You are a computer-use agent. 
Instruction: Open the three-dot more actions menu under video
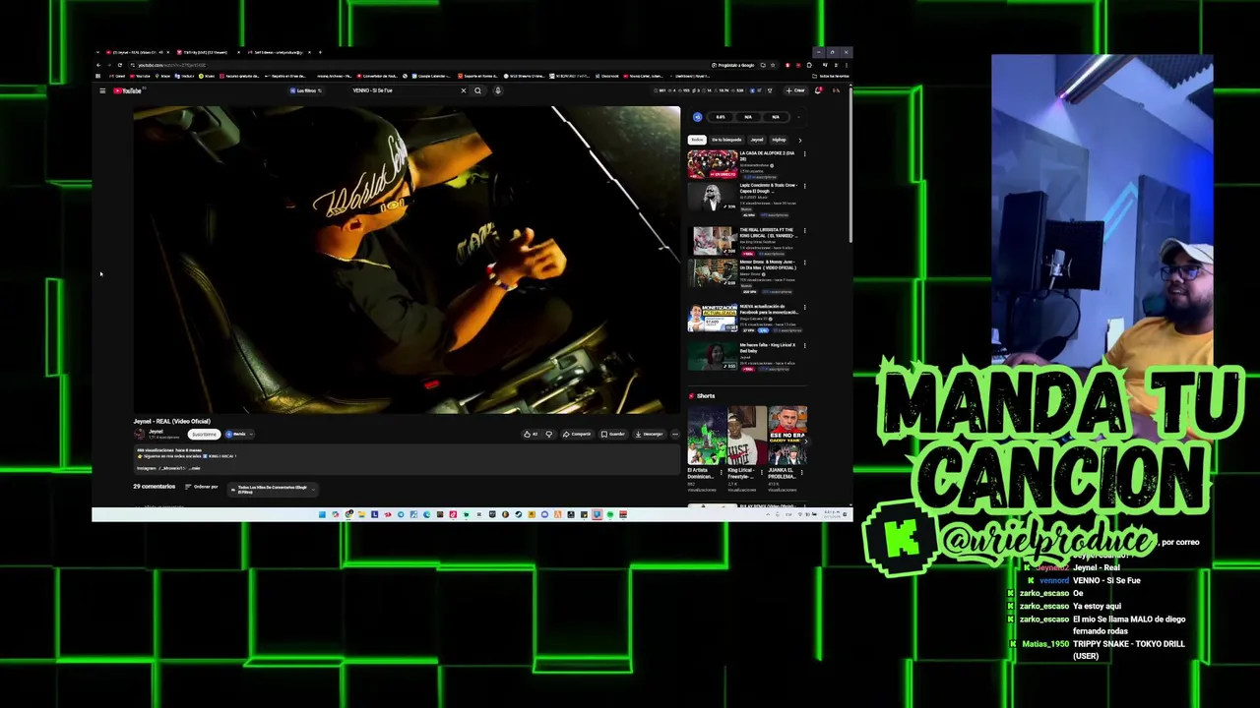pyautogui.click(x=675, y=434)
